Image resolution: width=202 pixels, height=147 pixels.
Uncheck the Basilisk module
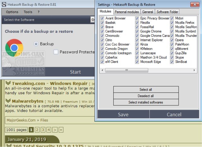tap(102, 23)
